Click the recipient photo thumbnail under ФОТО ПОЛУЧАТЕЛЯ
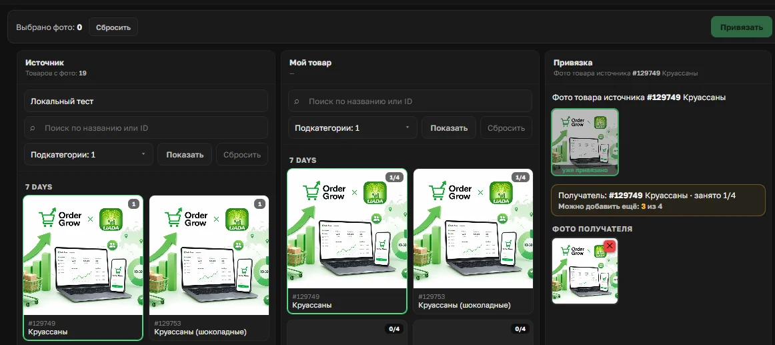 tap(585, 271)
